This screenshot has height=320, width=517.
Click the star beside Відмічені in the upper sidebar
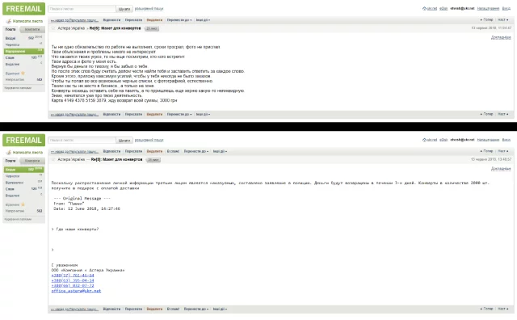point(23,73)
